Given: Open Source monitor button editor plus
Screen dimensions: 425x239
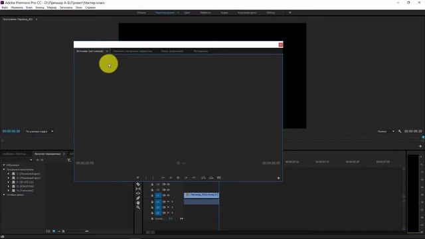Looking at the screenshot, I should [x=278, y=178].
